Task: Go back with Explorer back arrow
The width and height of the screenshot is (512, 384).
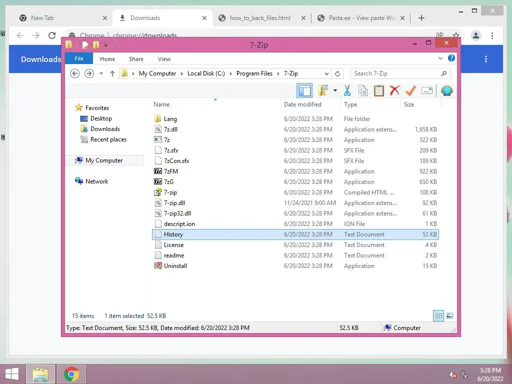Action: point(75,73)
